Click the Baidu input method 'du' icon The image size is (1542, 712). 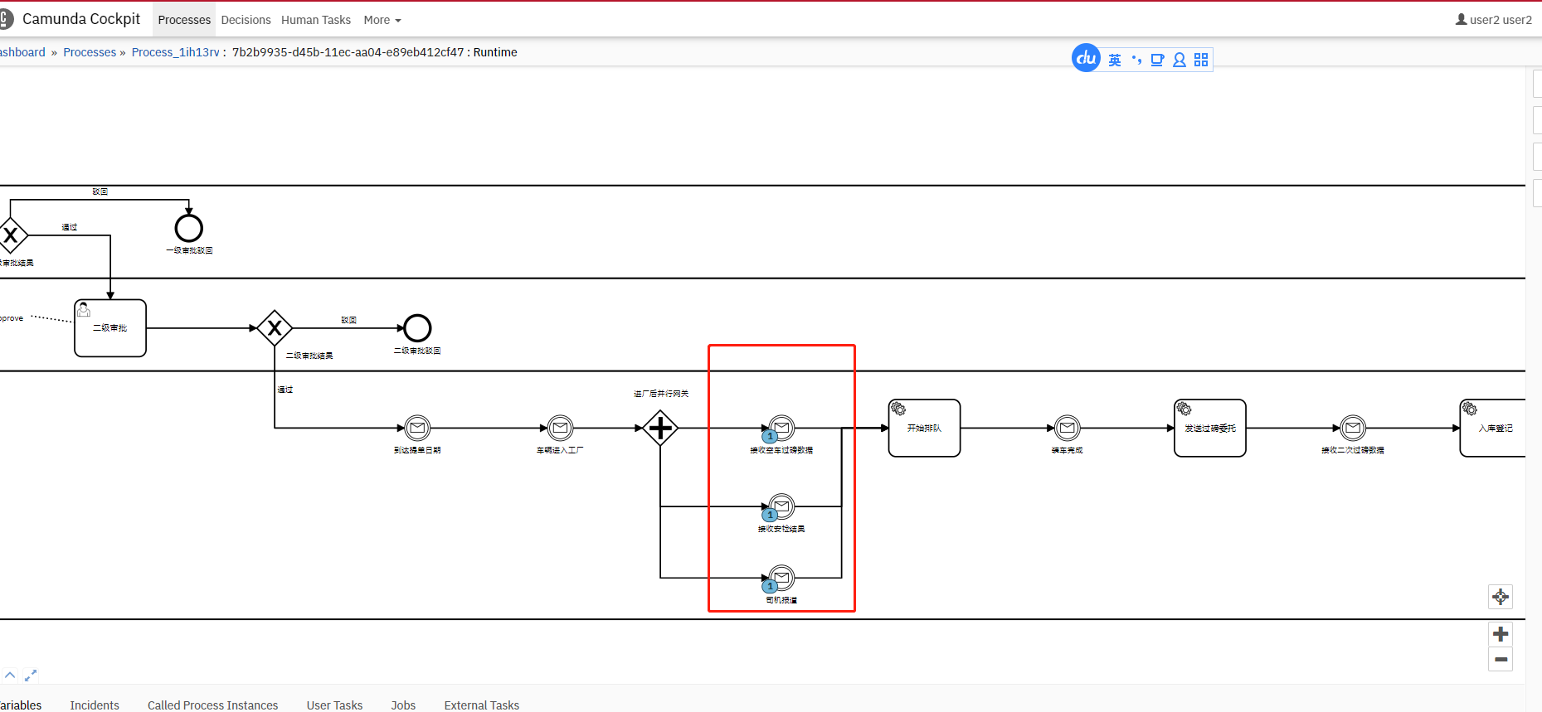coord(1086,58)
